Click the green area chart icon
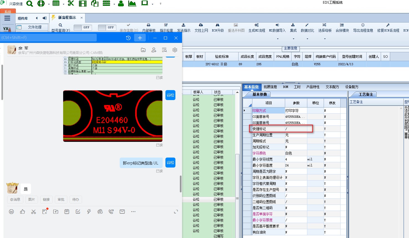The image size is (409, 238). pyautogui.click(x=132, y=4)
